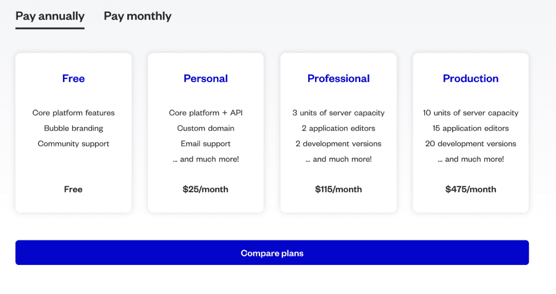Click Email support in Personal plan

coord(206,144)
